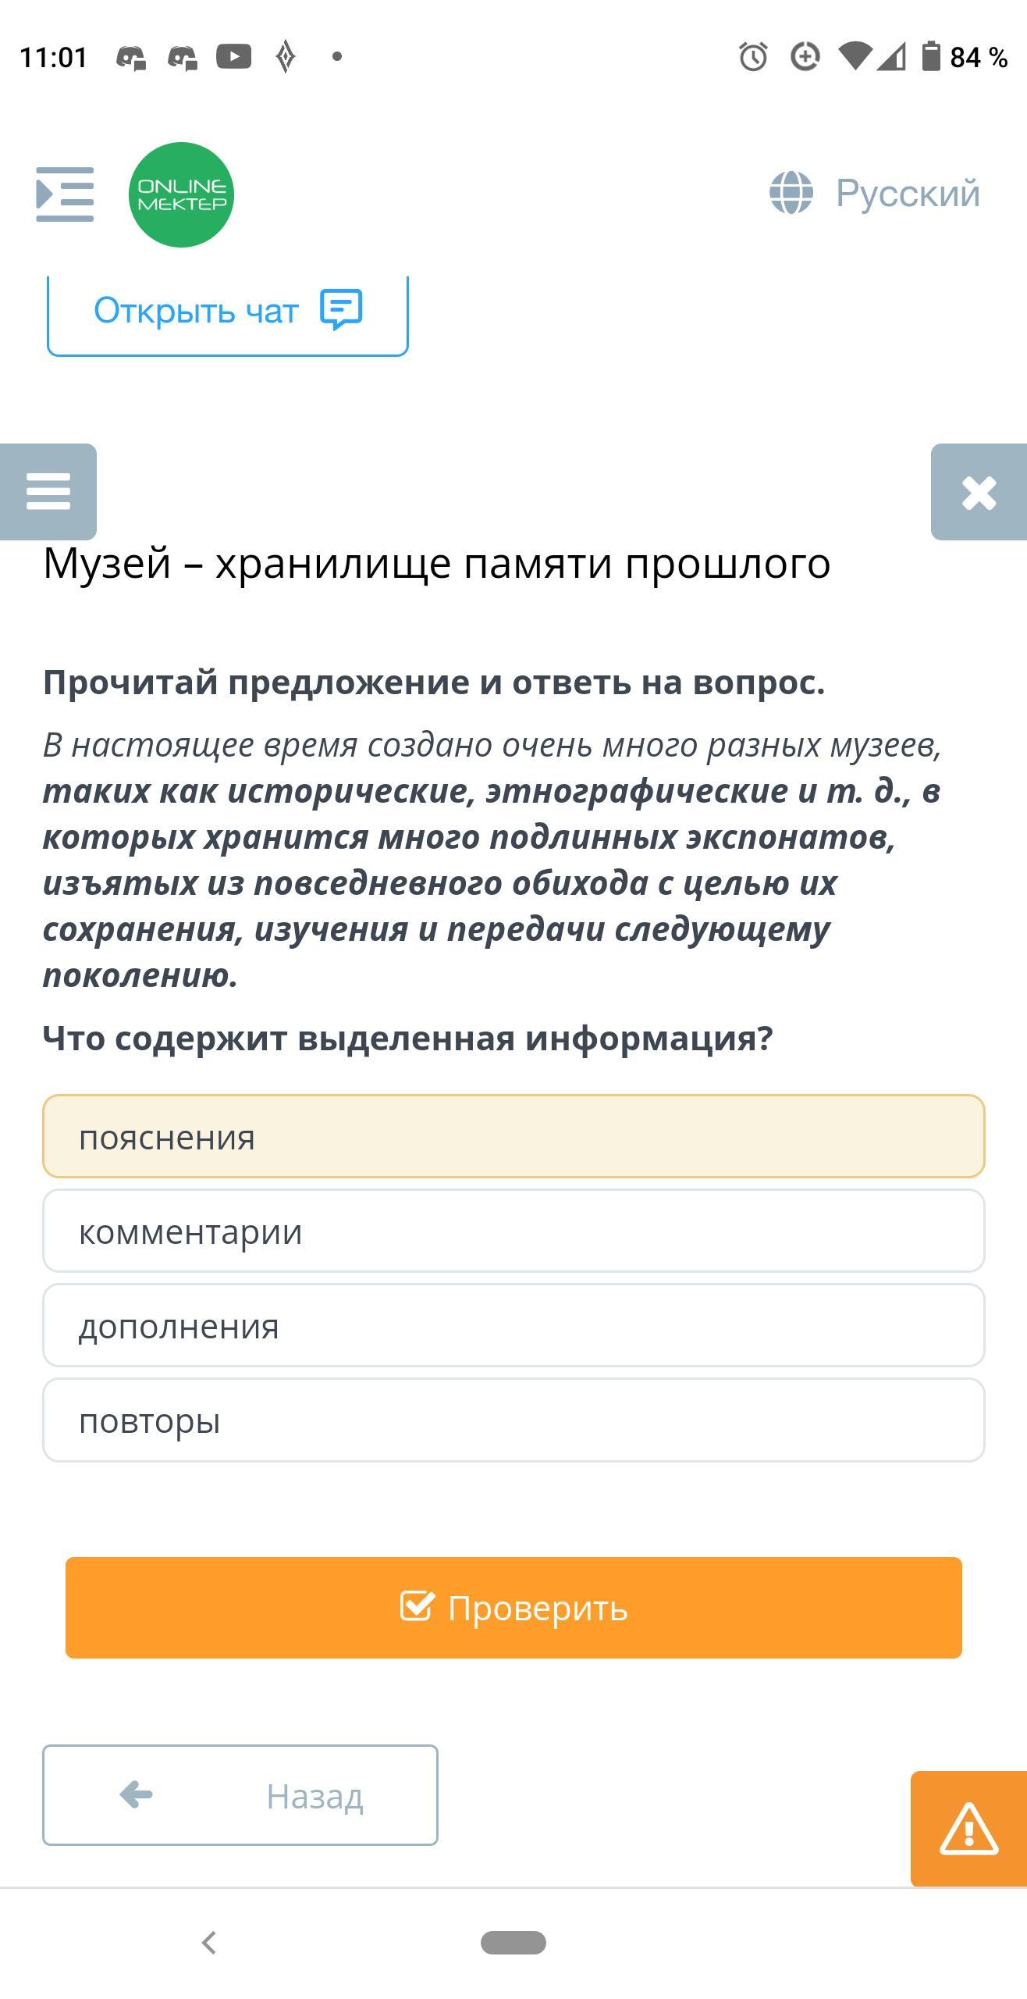Open the language globe icon

tap(791, 193)
